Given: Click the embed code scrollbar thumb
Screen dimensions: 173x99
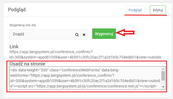Looking at the screenshot, I should pos(163,76).
